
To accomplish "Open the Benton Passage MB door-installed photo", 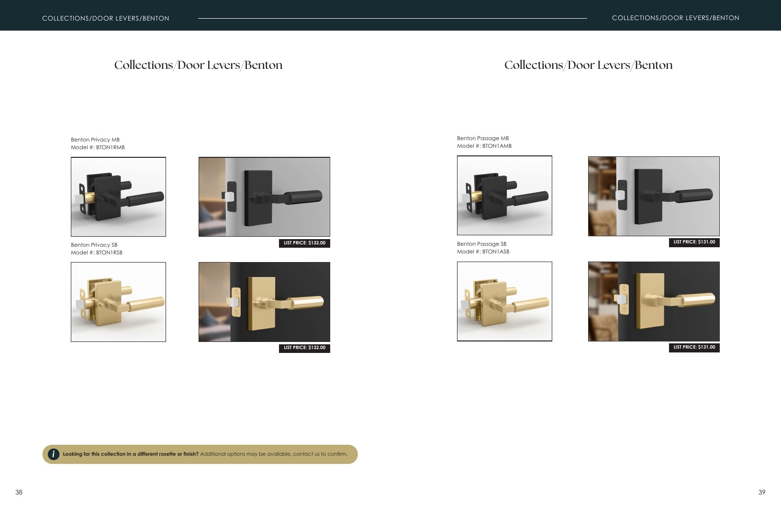I will [654, 196].
